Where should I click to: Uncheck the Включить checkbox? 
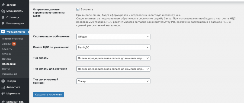click(x=78, y=9)
